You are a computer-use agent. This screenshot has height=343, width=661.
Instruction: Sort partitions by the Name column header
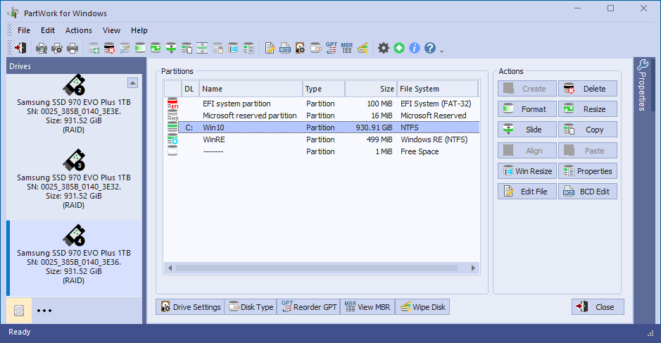coord(251,89)
